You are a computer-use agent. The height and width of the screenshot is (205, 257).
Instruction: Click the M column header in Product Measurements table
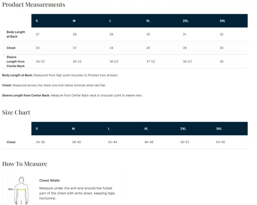74,21
